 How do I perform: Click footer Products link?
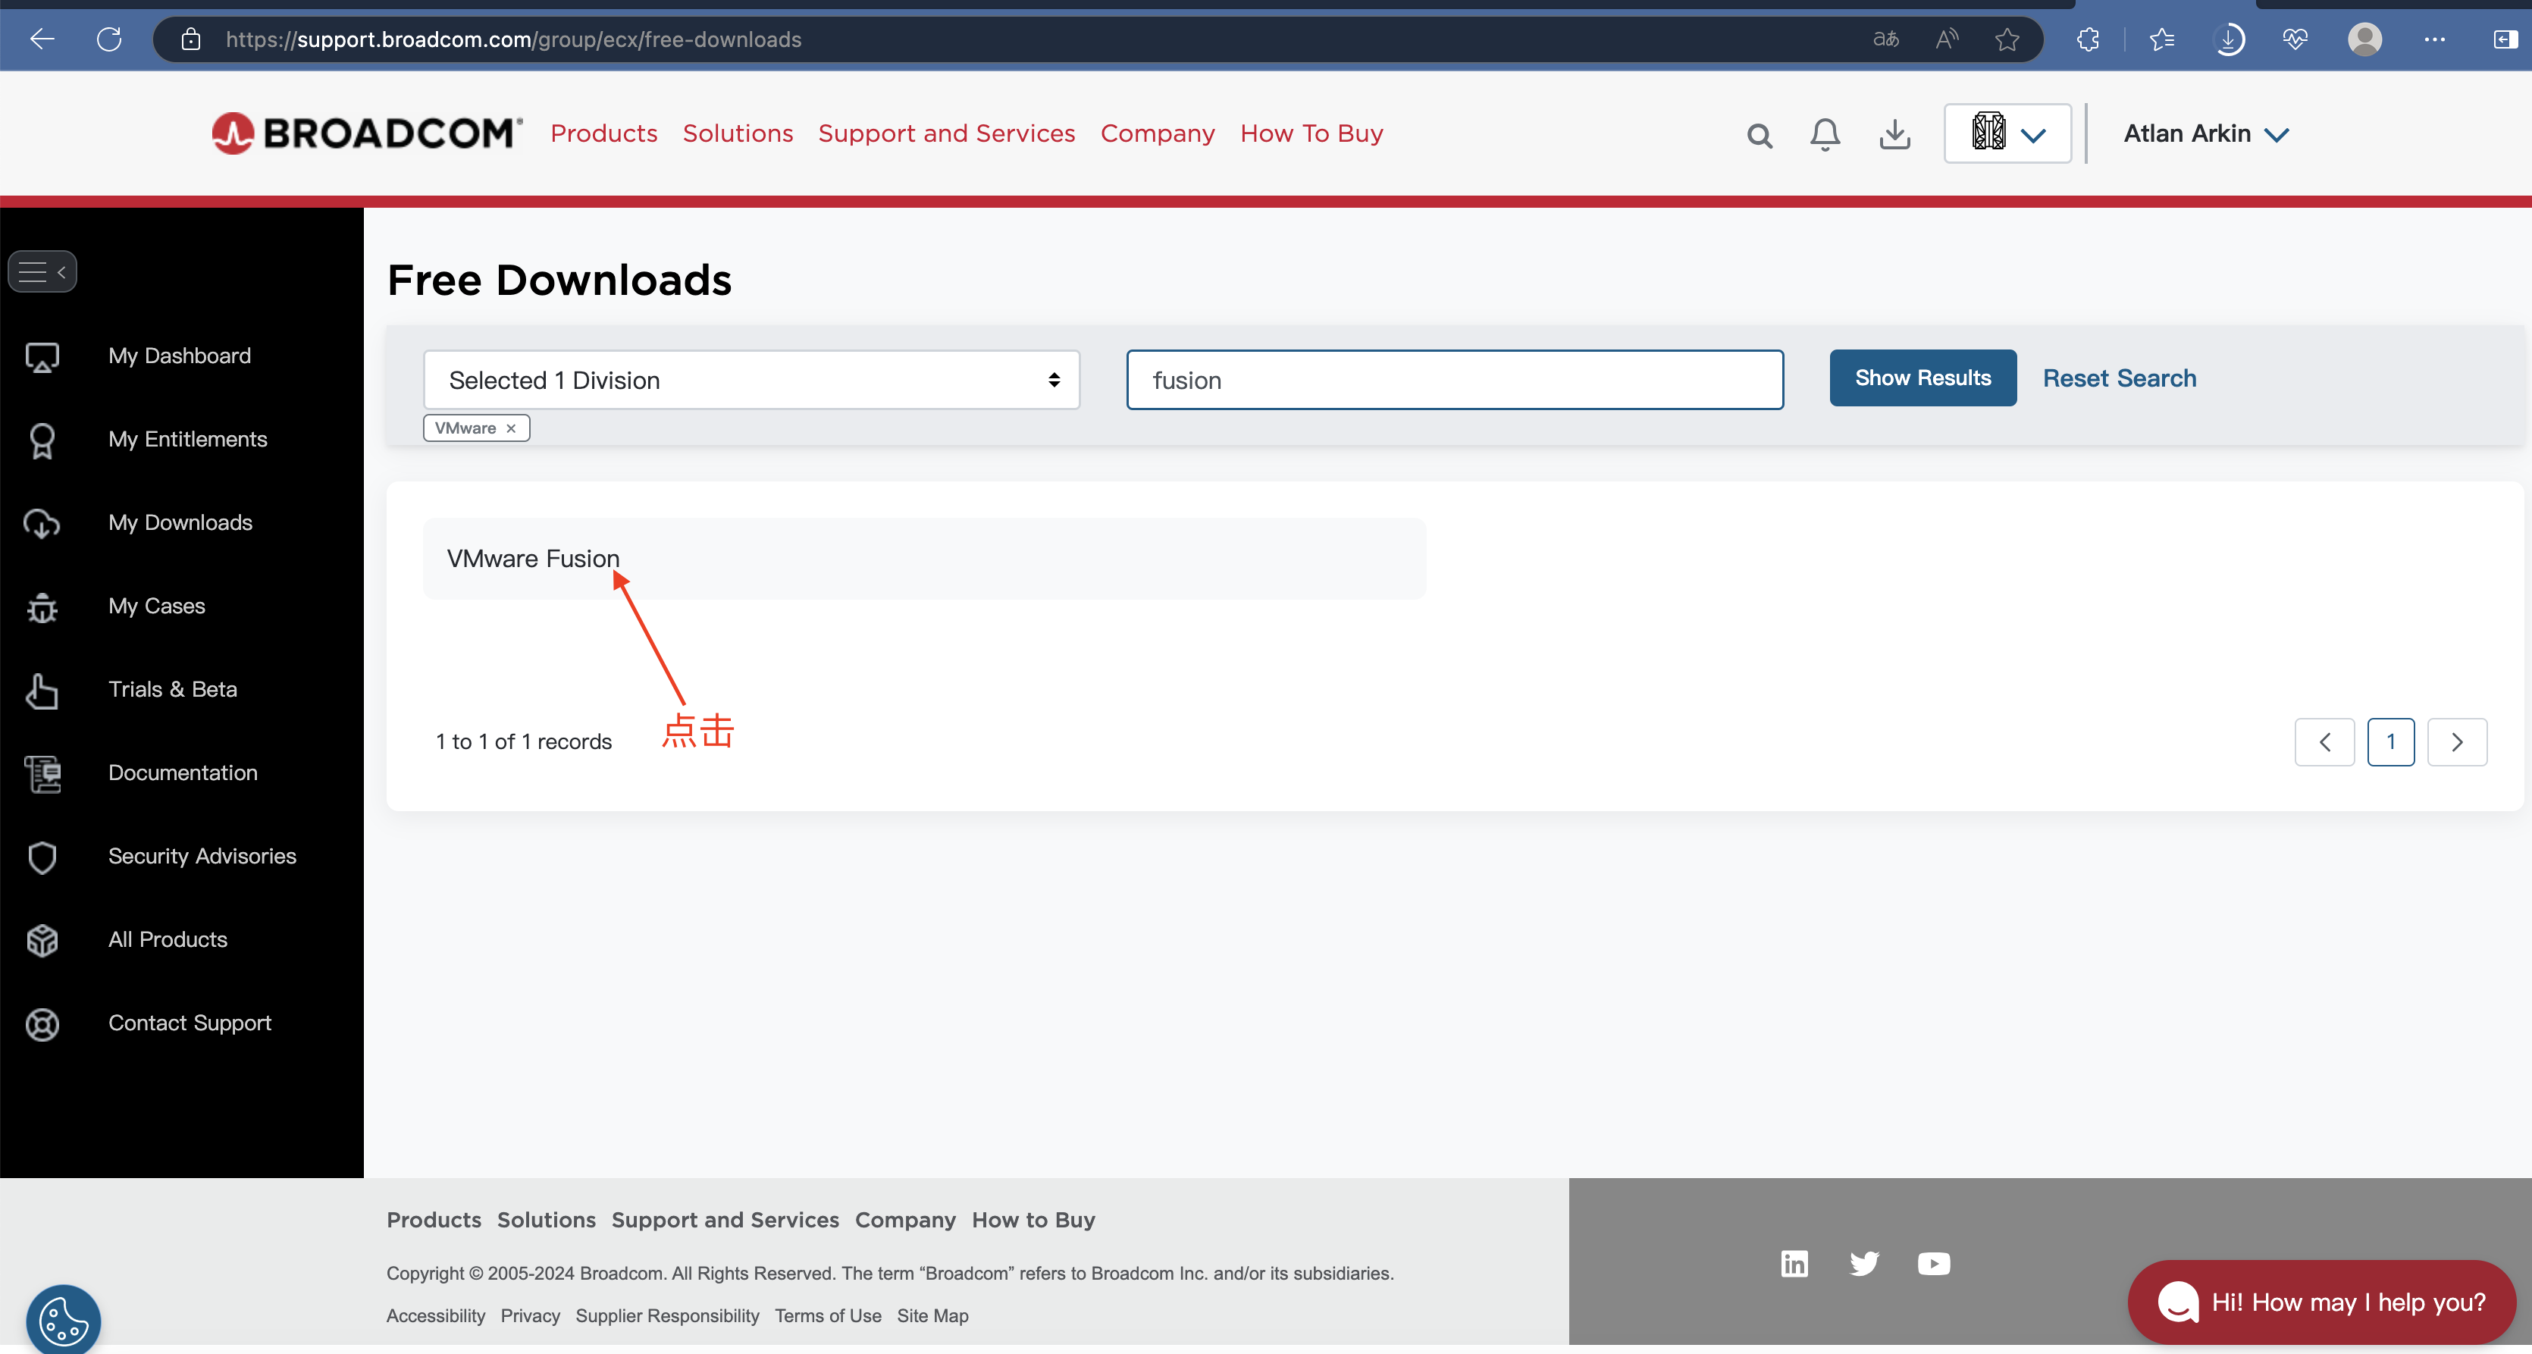[x=434, y=1219]
